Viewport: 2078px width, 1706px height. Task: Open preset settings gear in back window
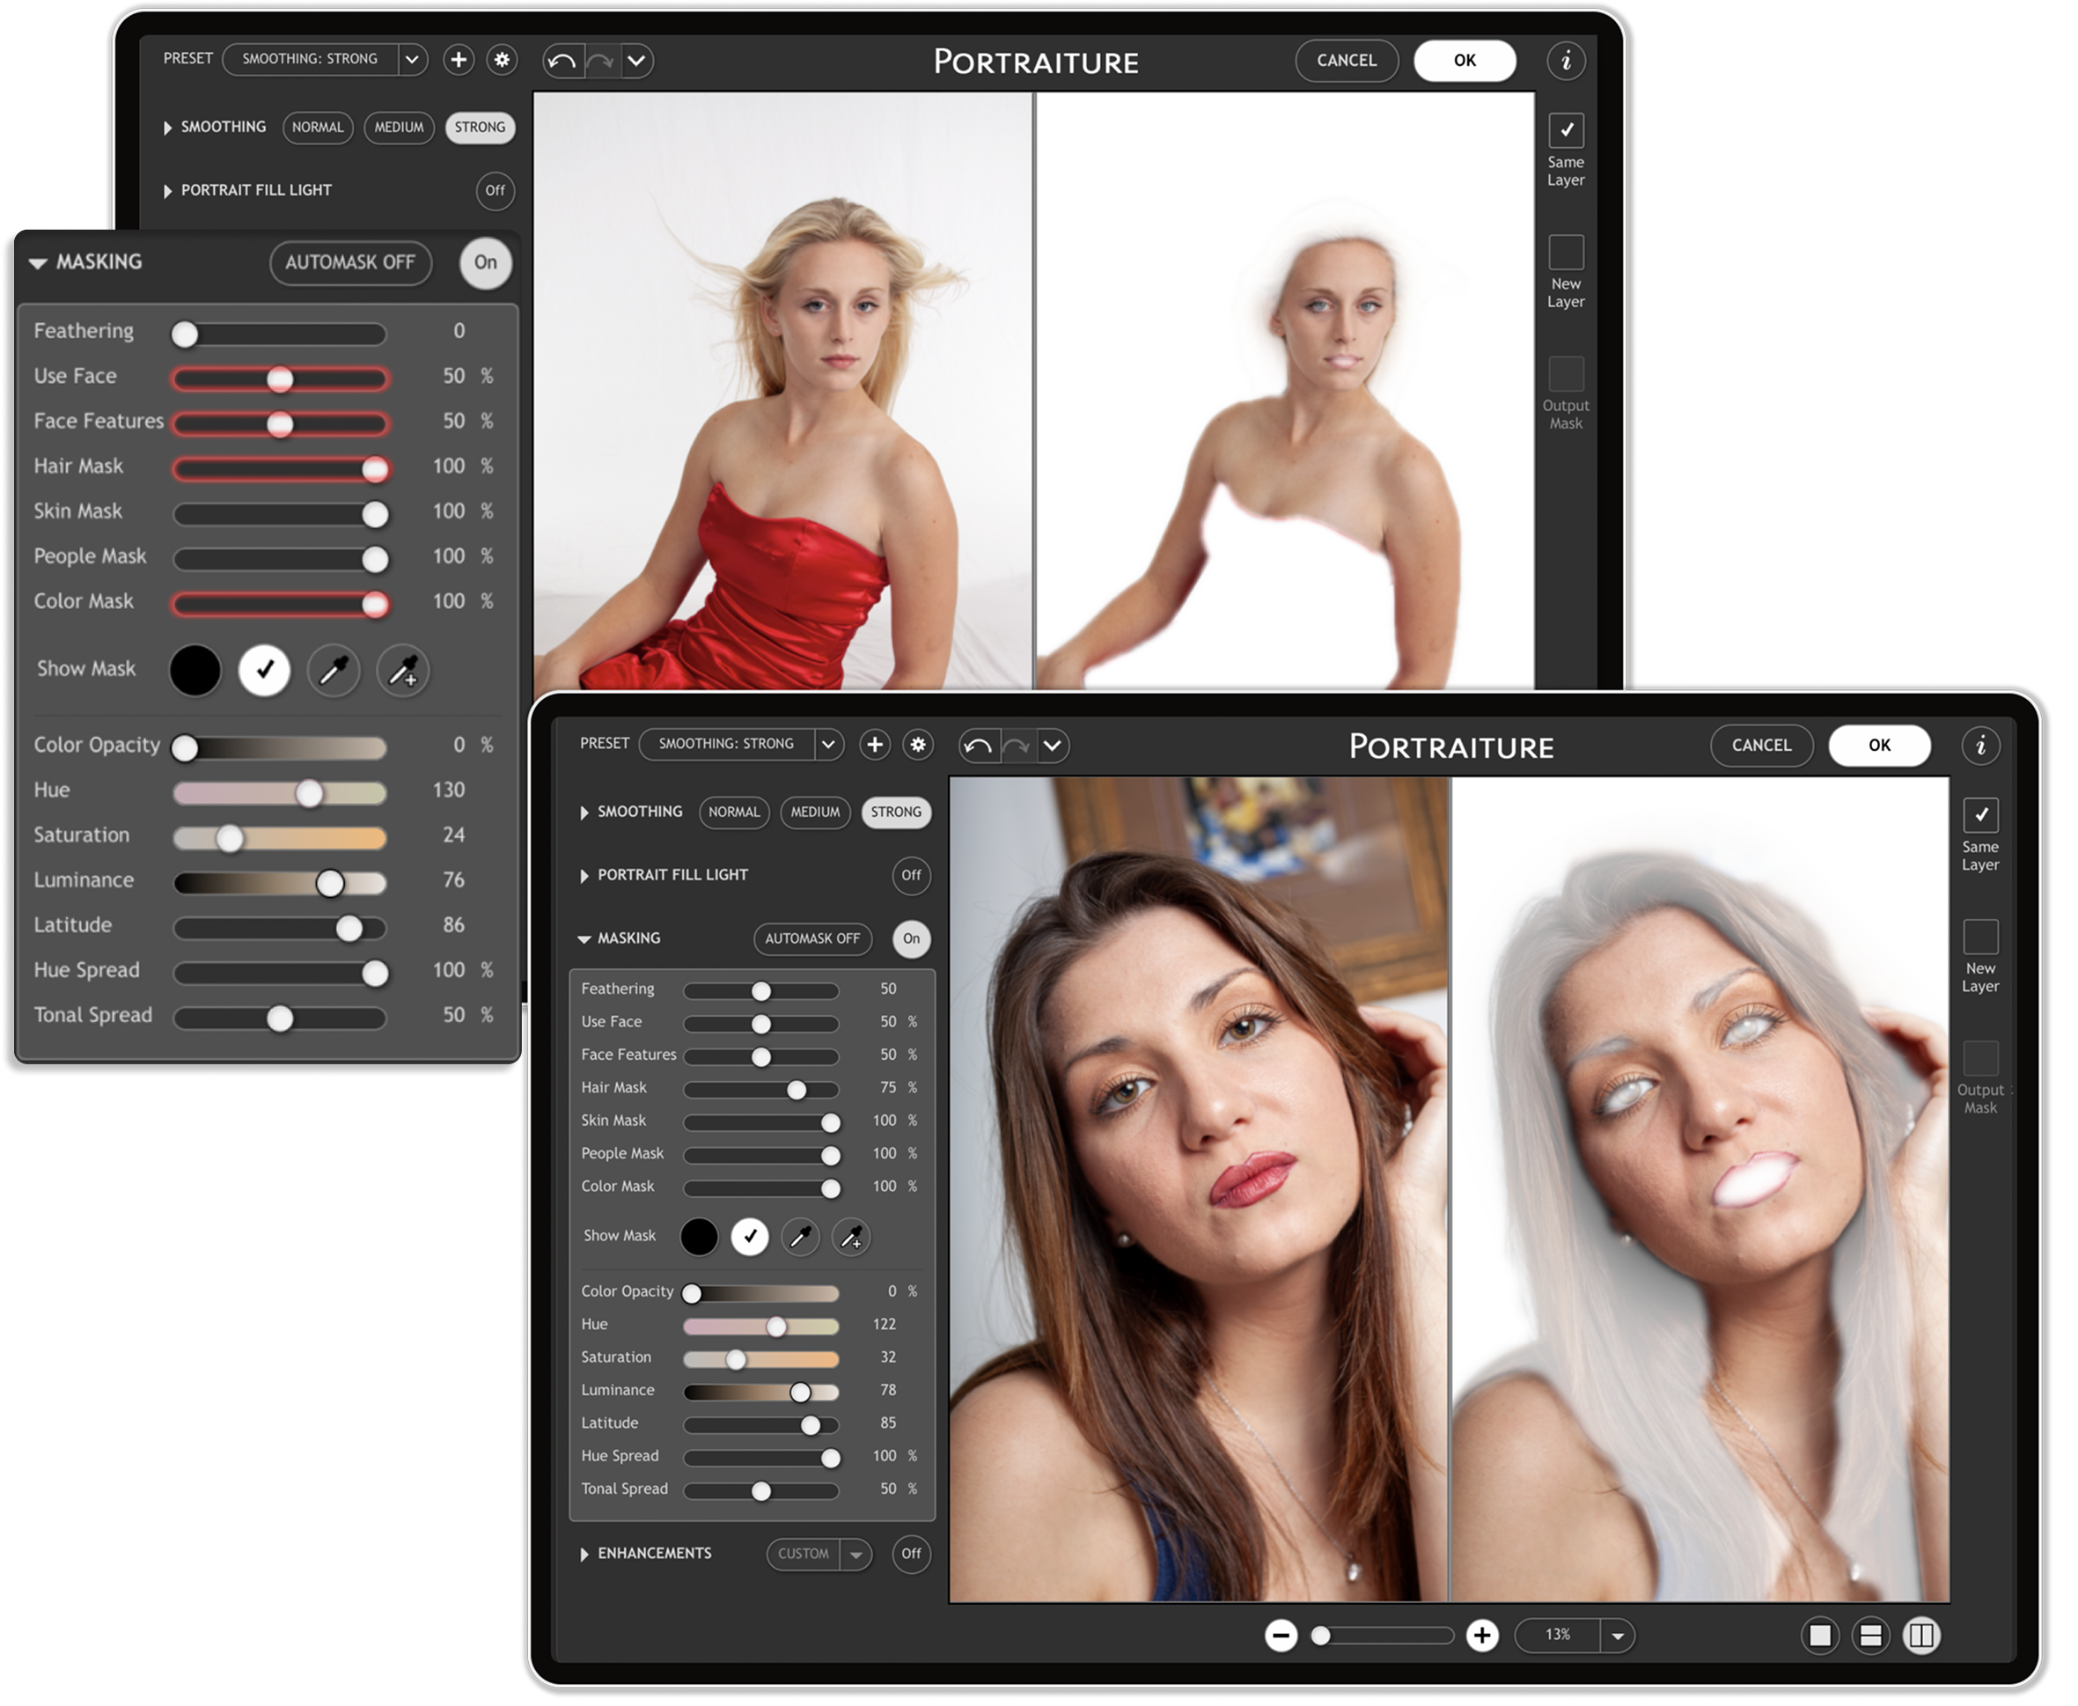coord(502,60)
